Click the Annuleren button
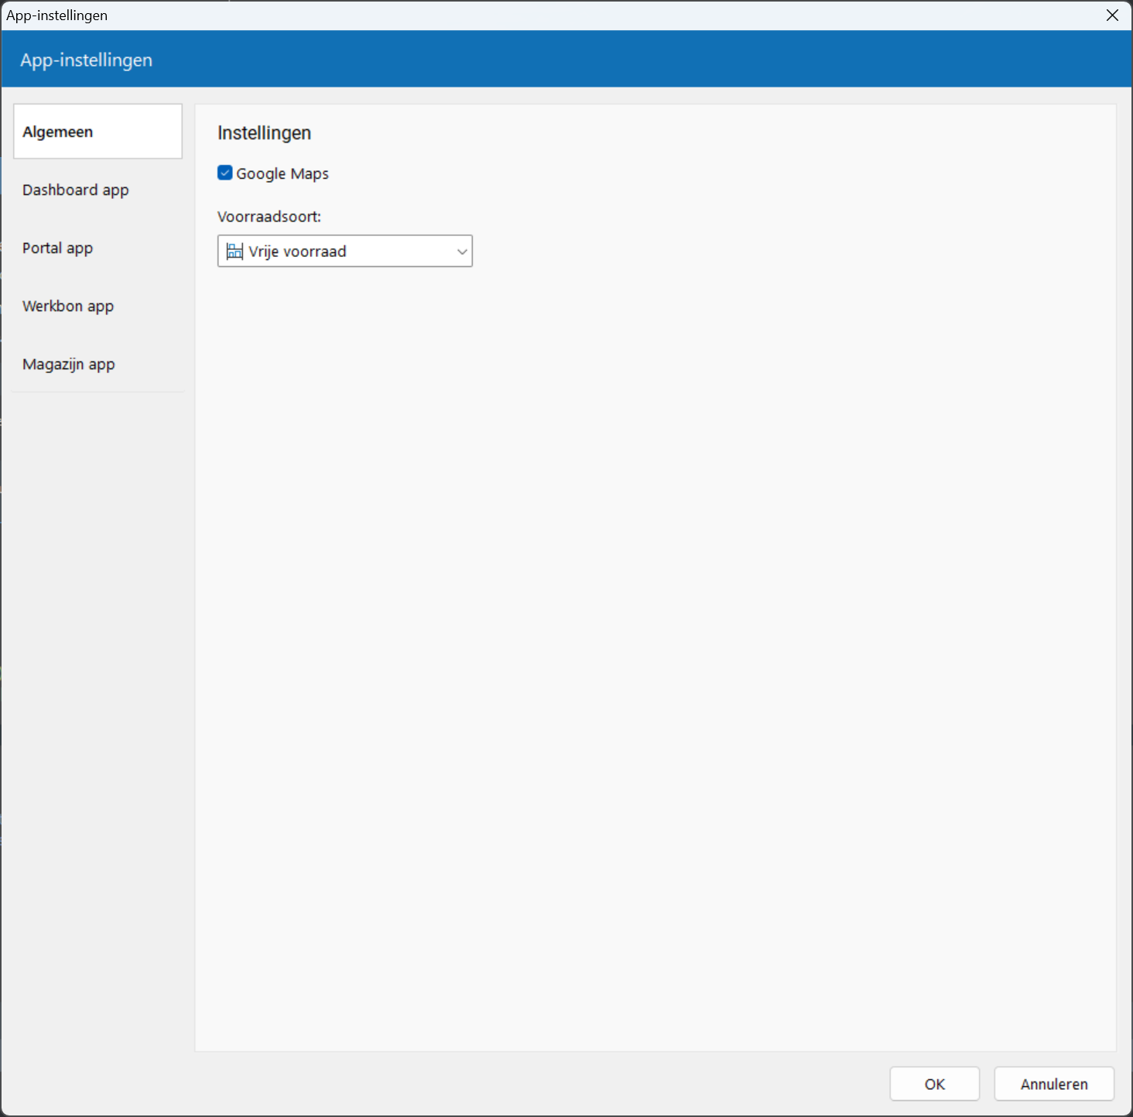The image size is (1133, 1117). 1054,1084
